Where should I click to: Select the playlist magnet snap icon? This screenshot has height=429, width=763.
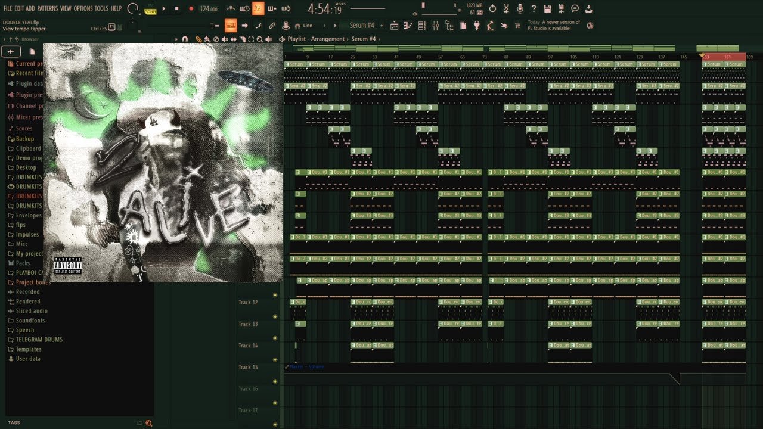click(x=185, y=39)
